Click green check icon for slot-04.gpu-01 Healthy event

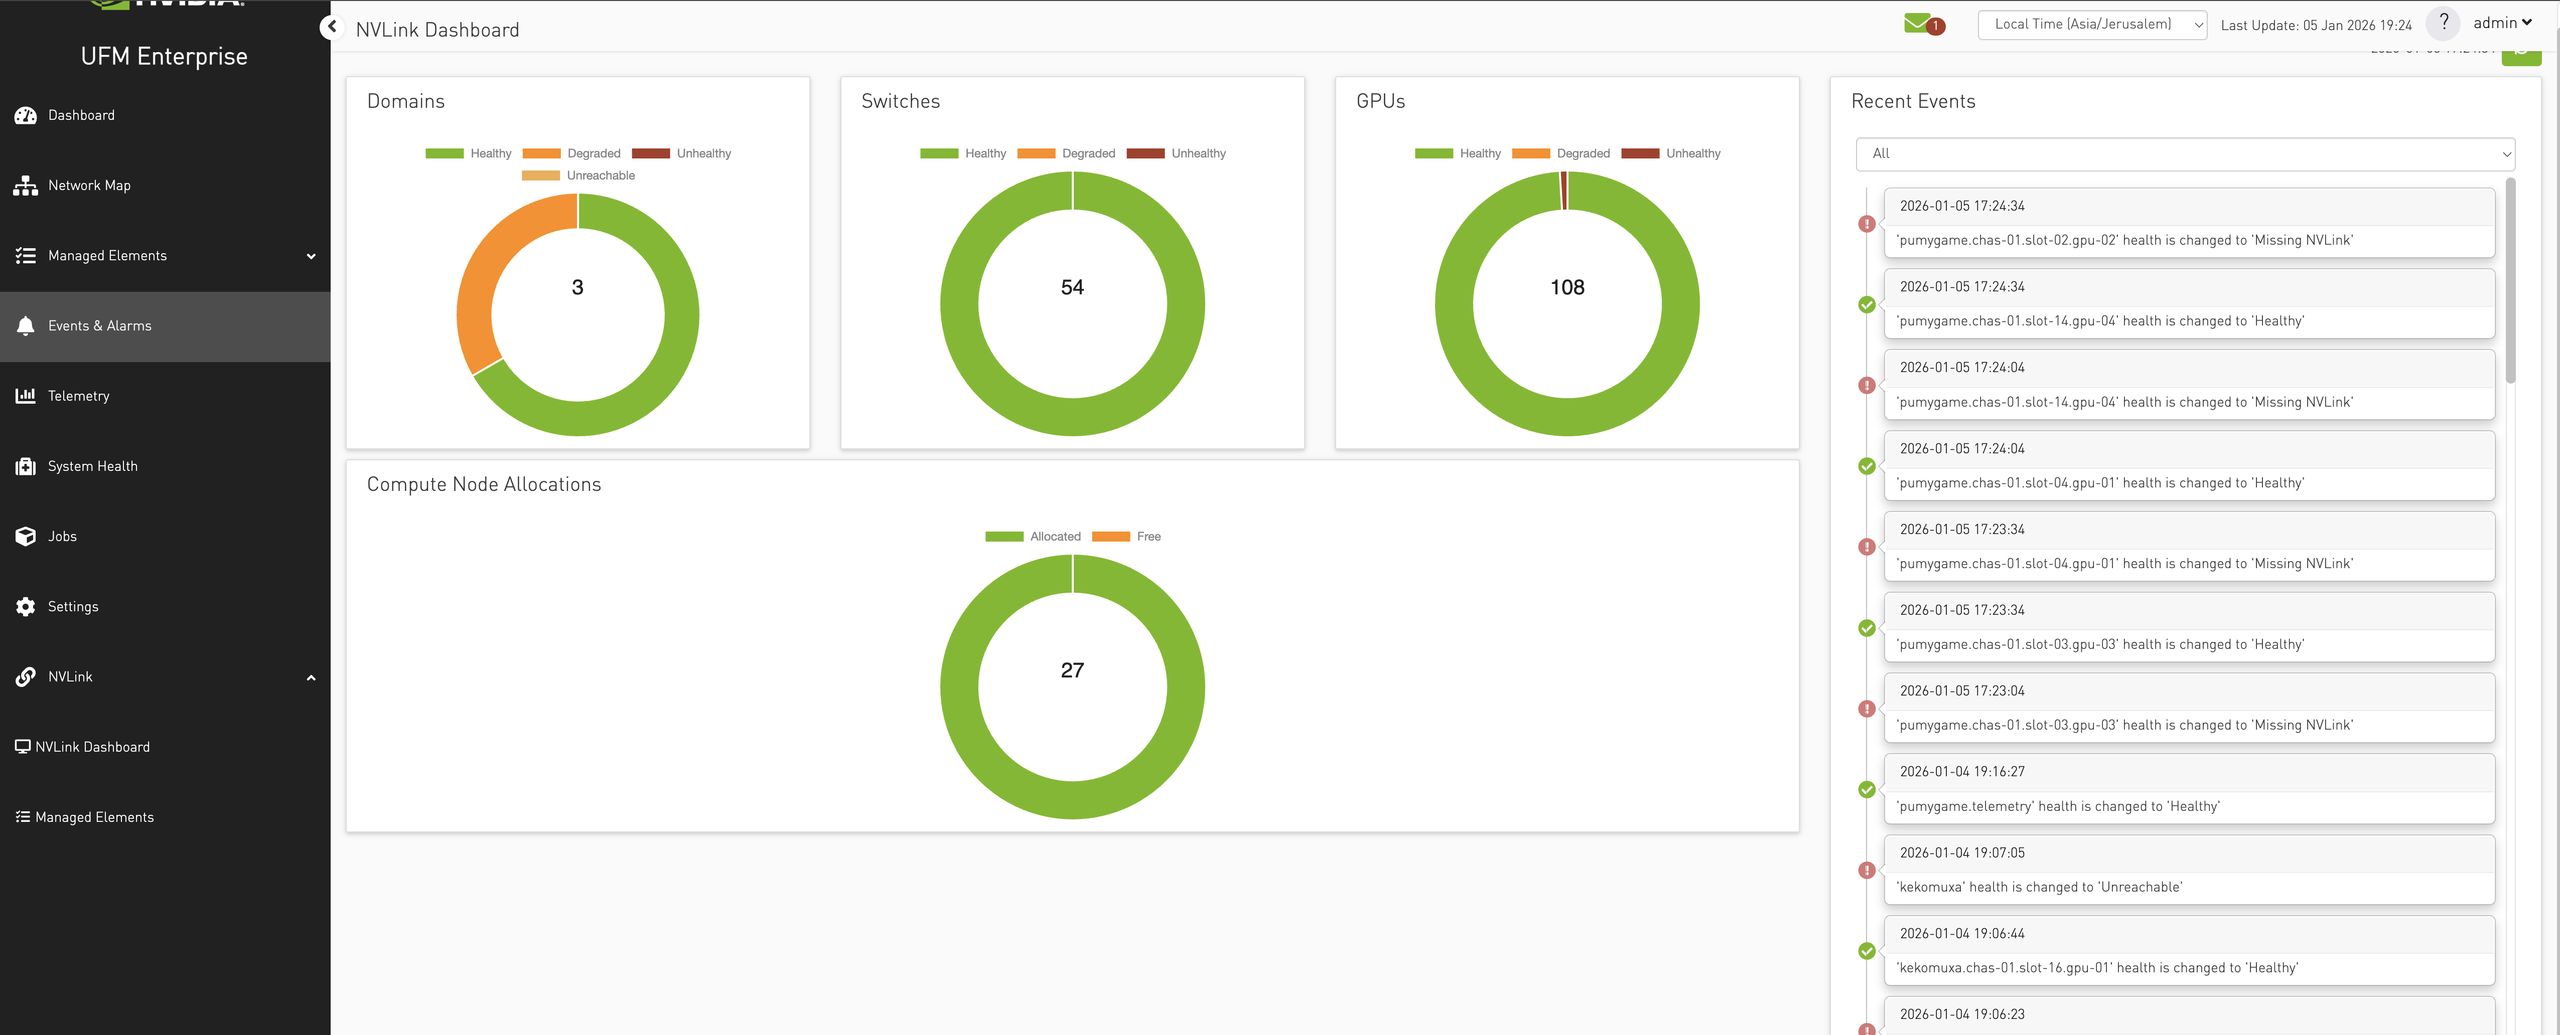coord(1867,467)
